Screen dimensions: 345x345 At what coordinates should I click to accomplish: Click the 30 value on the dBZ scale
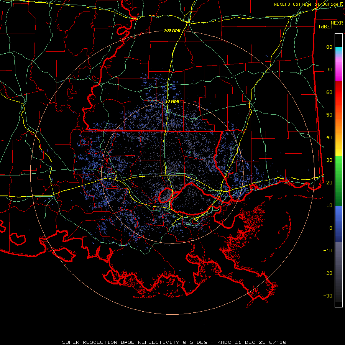pos(329,160)
